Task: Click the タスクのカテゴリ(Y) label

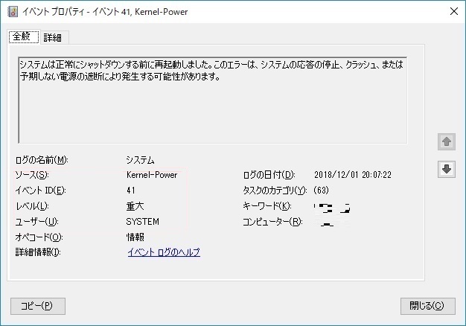Action: (275, 191)
